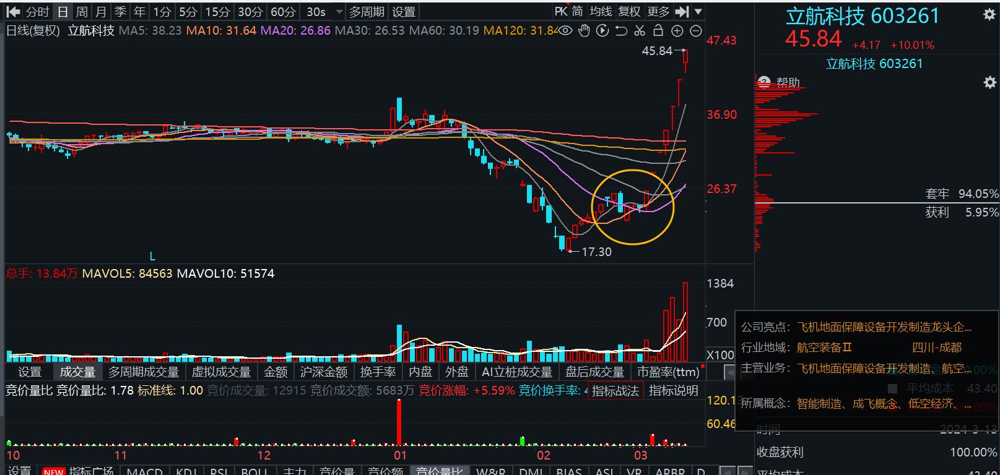Switch to the 5分 minute chart
This screenshot has width=1000, height=475.
click(x=188, y=12)
